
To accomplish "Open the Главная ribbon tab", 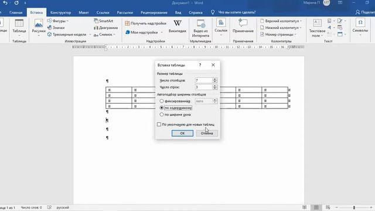I will pos(16,12).
